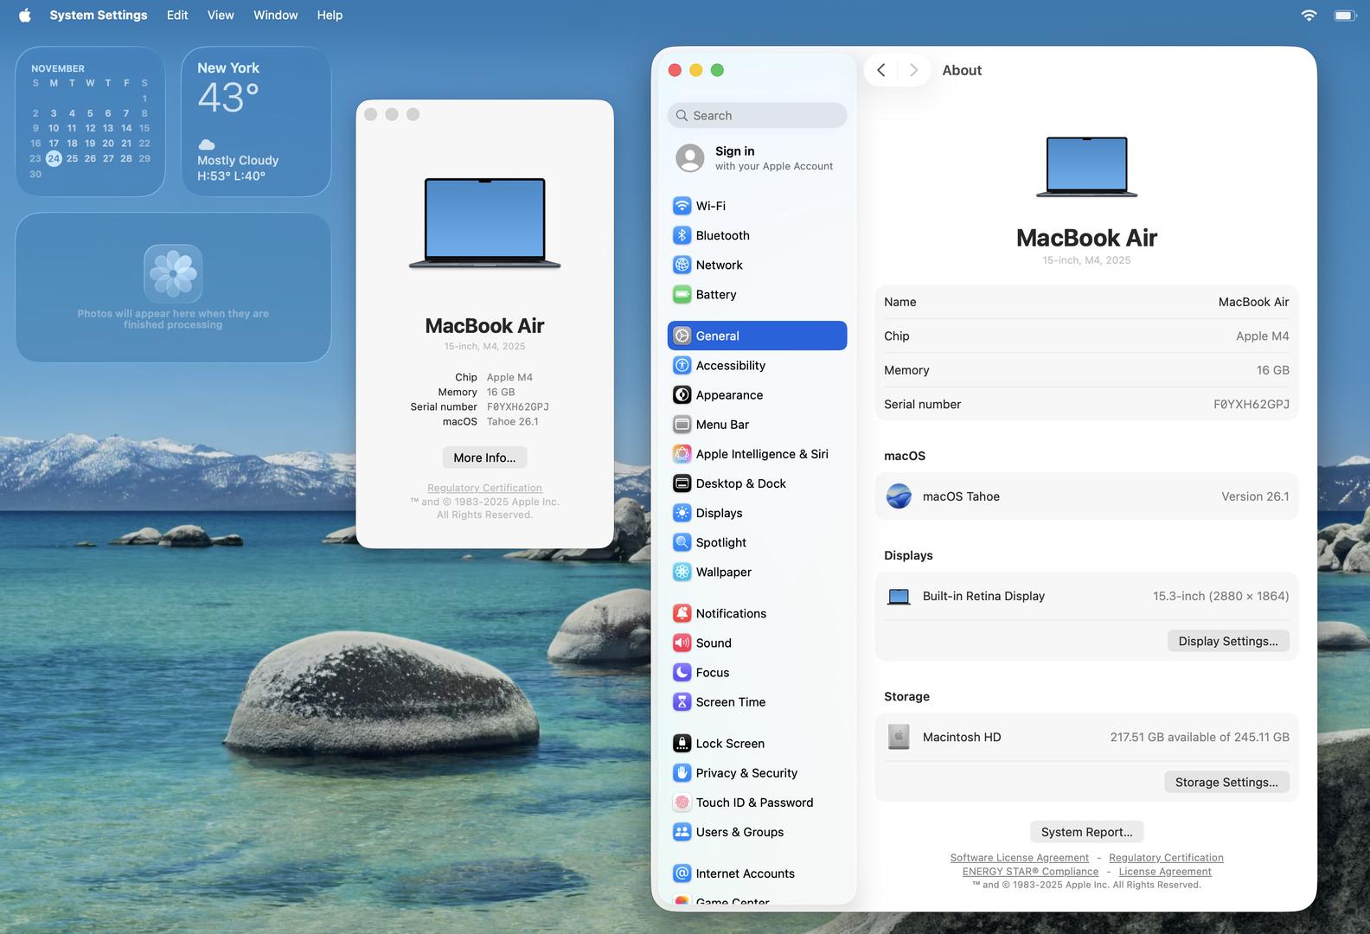Open the Notifications bell icon
The height and width of the screenshot is (934, 1370).
(682, 613)
